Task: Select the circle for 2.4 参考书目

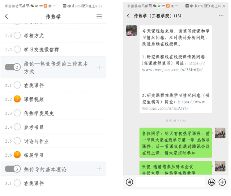Action: [17, 127]
